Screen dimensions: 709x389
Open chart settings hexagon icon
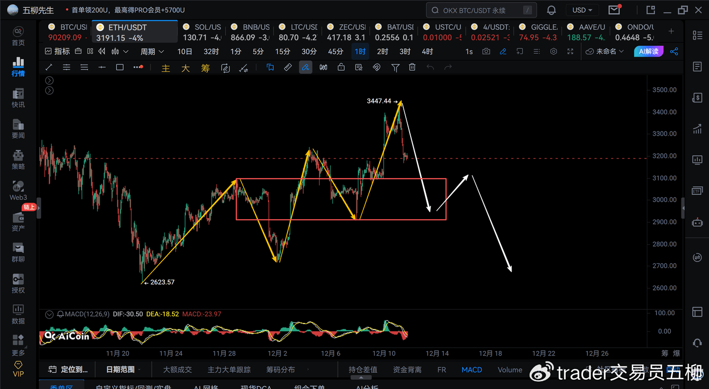pyautogui.click(x=553, y=52)
